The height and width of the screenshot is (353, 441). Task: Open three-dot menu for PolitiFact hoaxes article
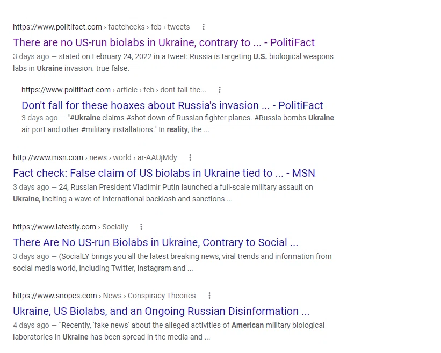pos(220,90)
